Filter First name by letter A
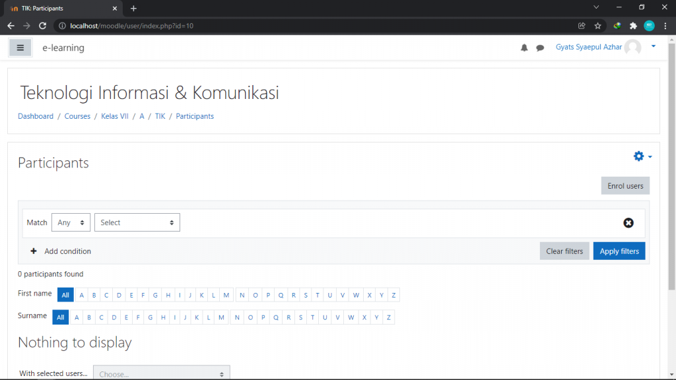Image resolution: width=676 pixels, height=380 pixels. point(81,295)
